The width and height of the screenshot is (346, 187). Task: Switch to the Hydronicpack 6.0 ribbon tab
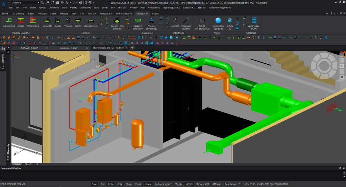[123, 13]
